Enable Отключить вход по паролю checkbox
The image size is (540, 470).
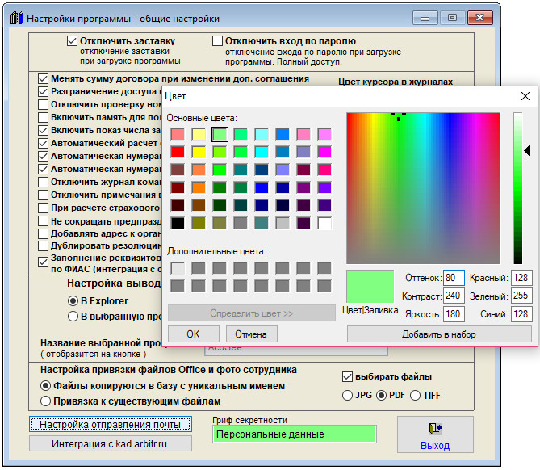(217, 40)
